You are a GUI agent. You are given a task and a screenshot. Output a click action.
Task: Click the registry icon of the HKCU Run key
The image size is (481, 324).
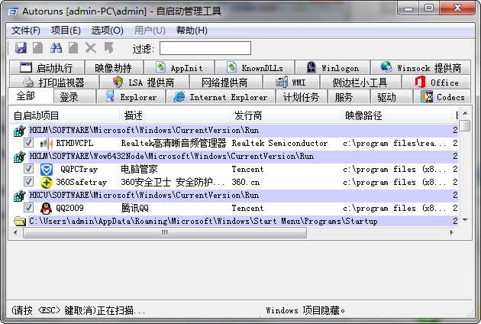pyautogui.click(x=19, y=196)
